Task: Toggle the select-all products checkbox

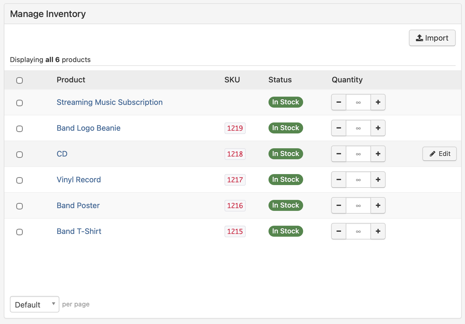Action: click(x=20, y=80)
